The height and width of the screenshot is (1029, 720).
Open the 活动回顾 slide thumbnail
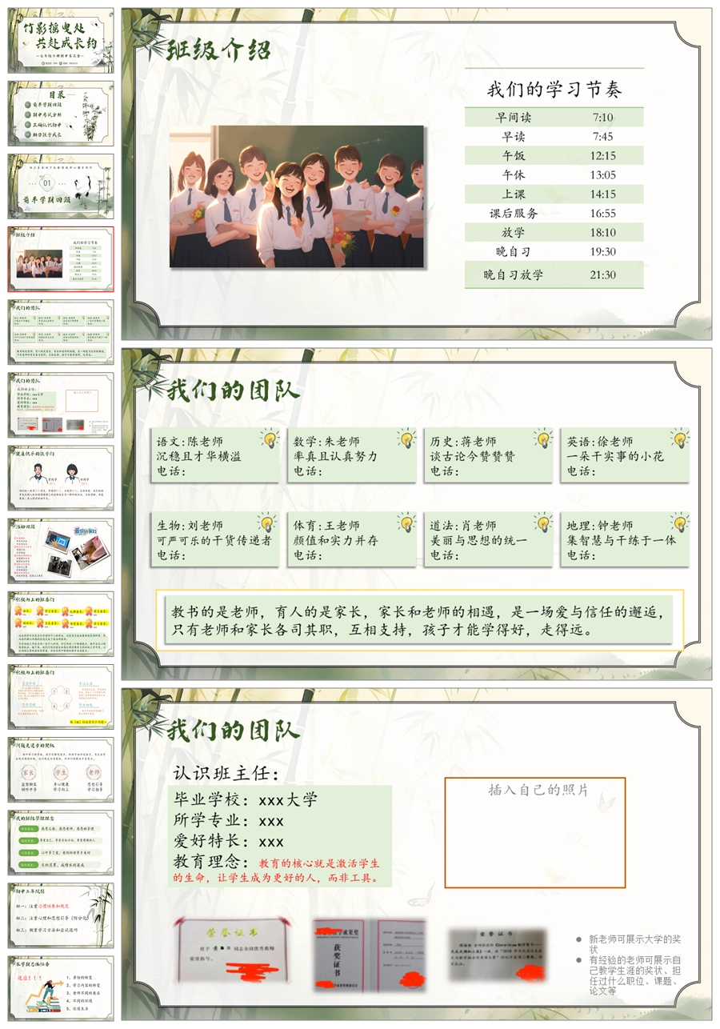click(61, 551)
